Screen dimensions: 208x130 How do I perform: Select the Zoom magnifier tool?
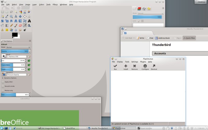click(11, 17)
